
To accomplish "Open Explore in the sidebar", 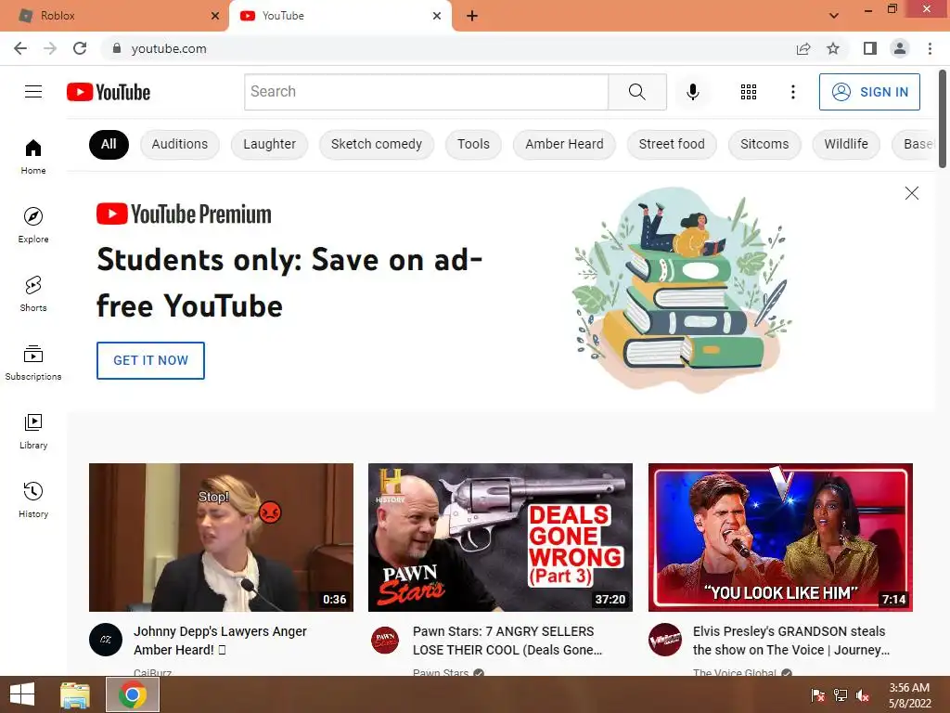I will tap(33, 226).
